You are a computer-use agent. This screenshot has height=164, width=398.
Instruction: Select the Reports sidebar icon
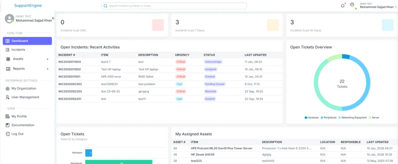8,68
